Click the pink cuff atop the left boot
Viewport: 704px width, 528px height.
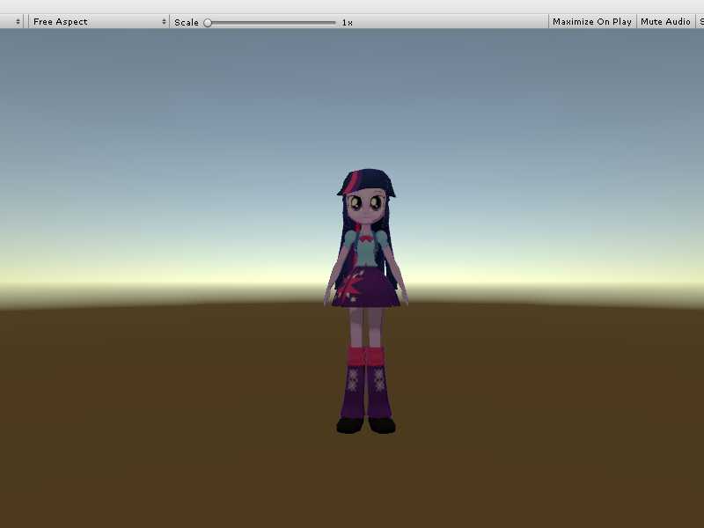click(x=356, y=356)
